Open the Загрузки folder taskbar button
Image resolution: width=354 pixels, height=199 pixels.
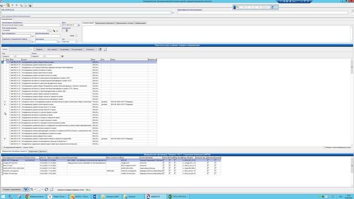(x=133, y=197)
